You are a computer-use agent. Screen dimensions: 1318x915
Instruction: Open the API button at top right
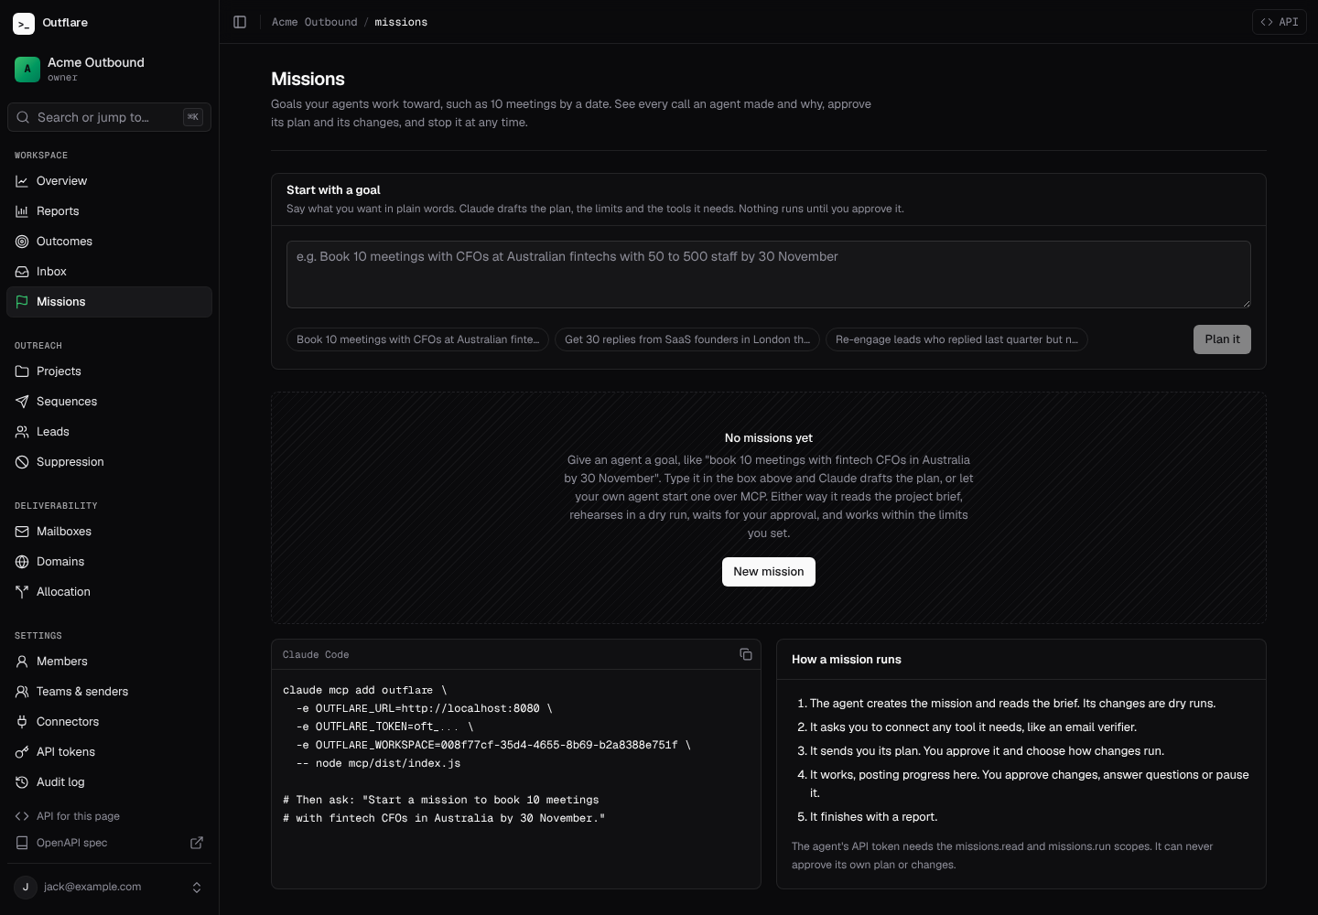click(1280, 22)
